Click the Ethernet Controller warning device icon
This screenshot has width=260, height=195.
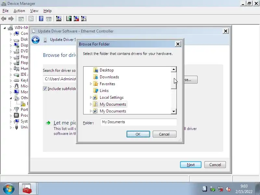[23, 104]
